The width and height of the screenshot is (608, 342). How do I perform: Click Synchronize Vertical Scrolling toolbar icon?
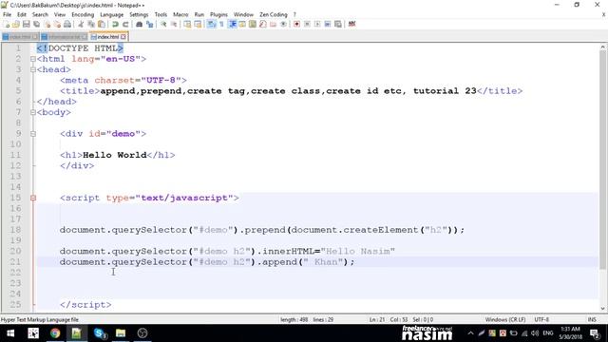[187, 24]
